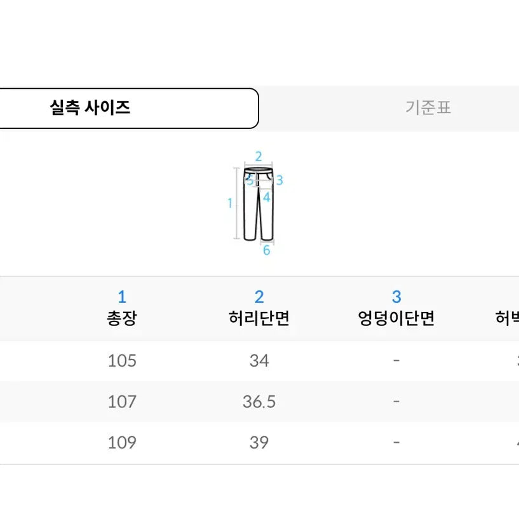
Task: Click the number 2 waist label on diagram
Action: [259, 156]
